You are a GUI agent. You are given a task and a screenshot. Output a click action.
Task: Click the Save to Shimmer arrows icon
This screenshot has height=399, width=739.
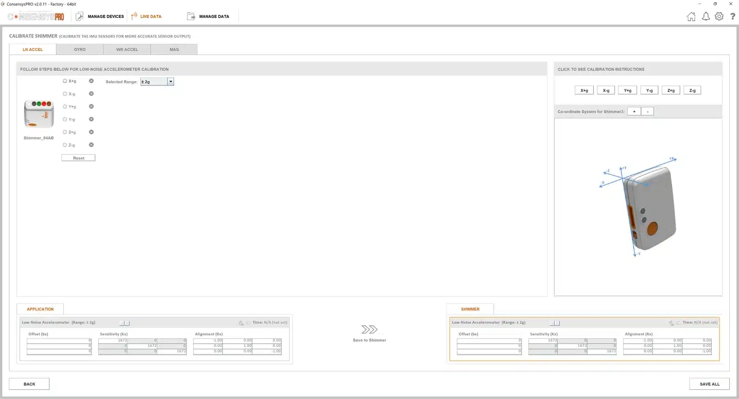pyautogui.click(x=369, y=329)
